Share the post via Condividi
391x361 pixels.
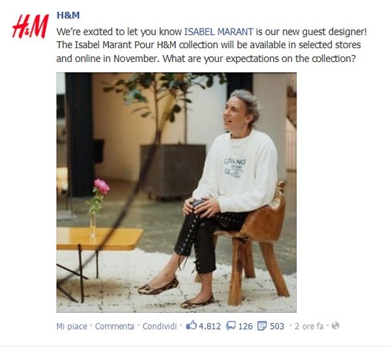160,326
